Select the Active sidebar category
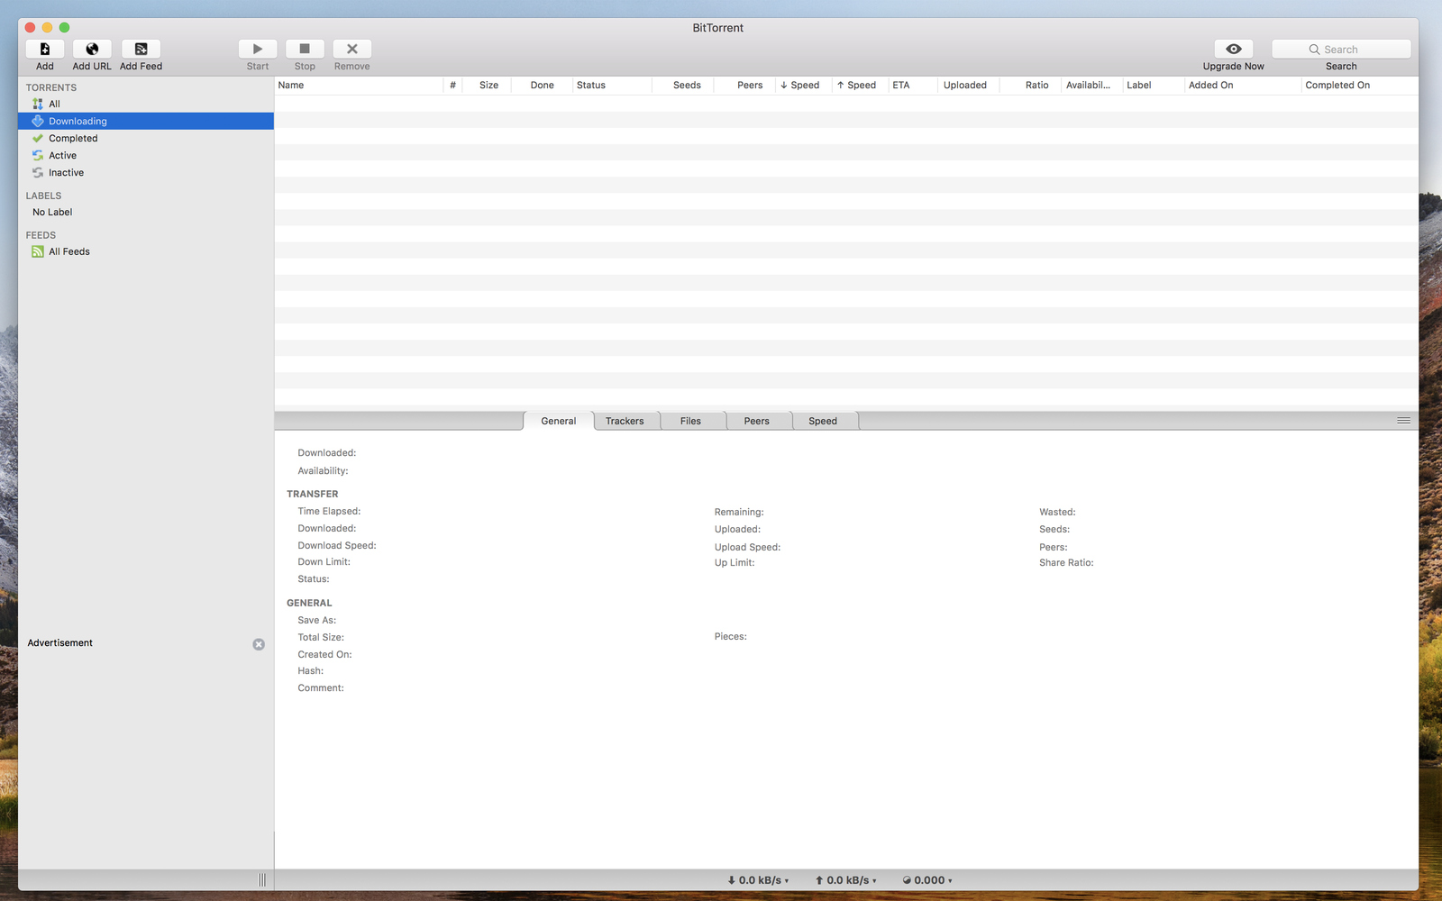 click(x=146, y=155)
